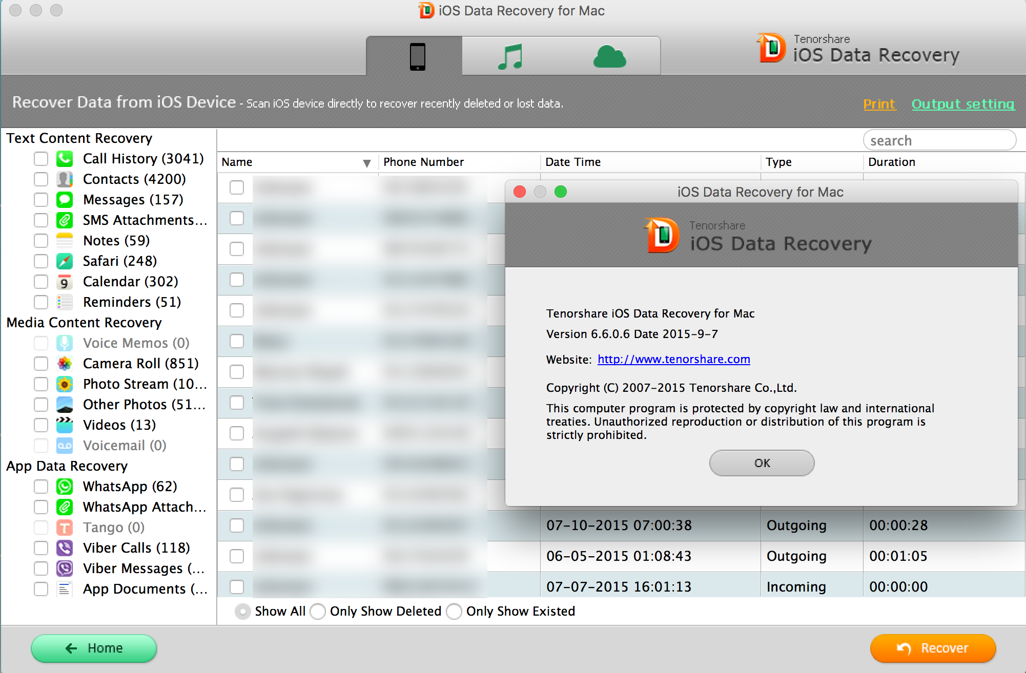
Task: Select the row dated 07-10-2015 07:00:38
Action: 621,525
